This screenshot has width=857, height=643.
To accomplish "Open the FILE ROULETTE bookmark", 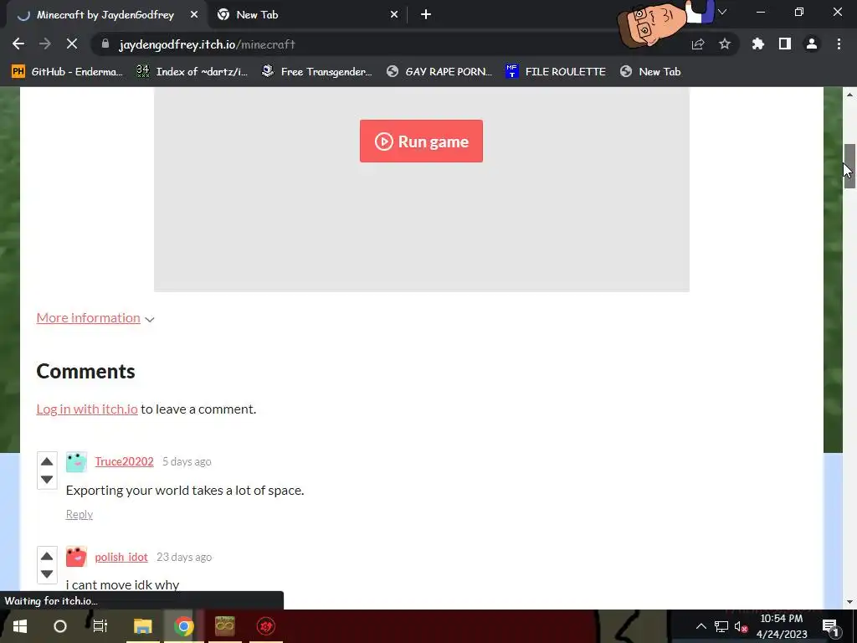I will (x=556, y=72).
